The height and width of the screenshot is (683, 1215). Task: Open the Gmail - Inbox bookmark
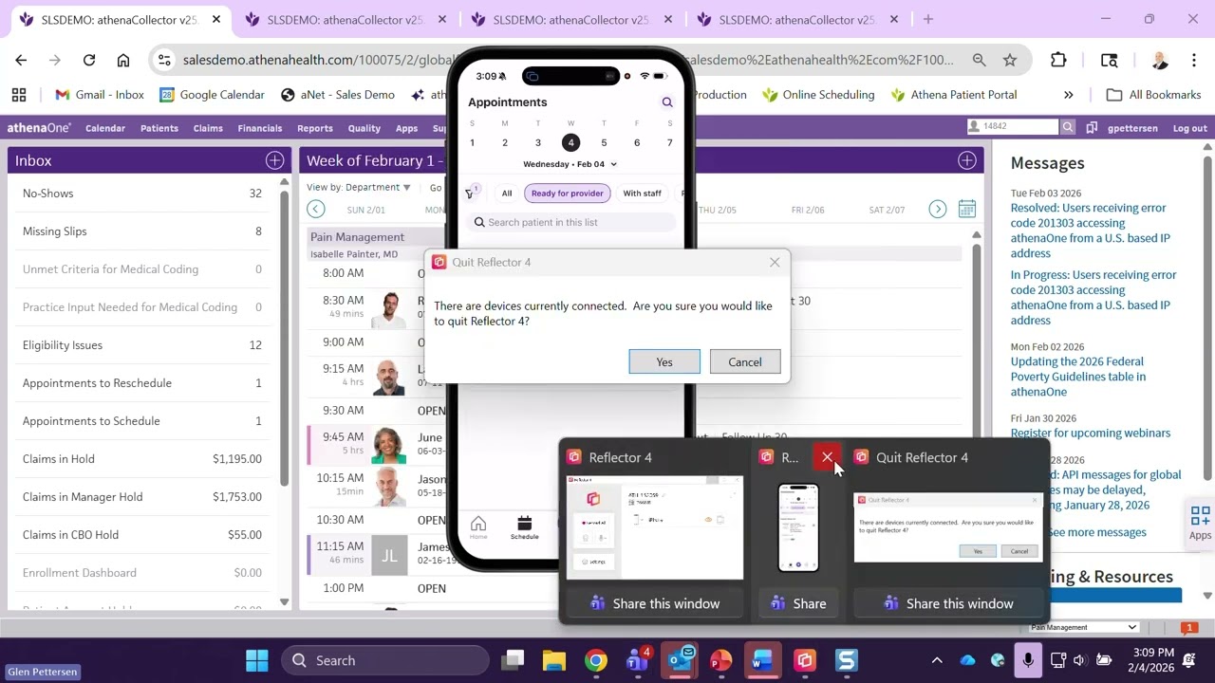(x=100, y=95)
